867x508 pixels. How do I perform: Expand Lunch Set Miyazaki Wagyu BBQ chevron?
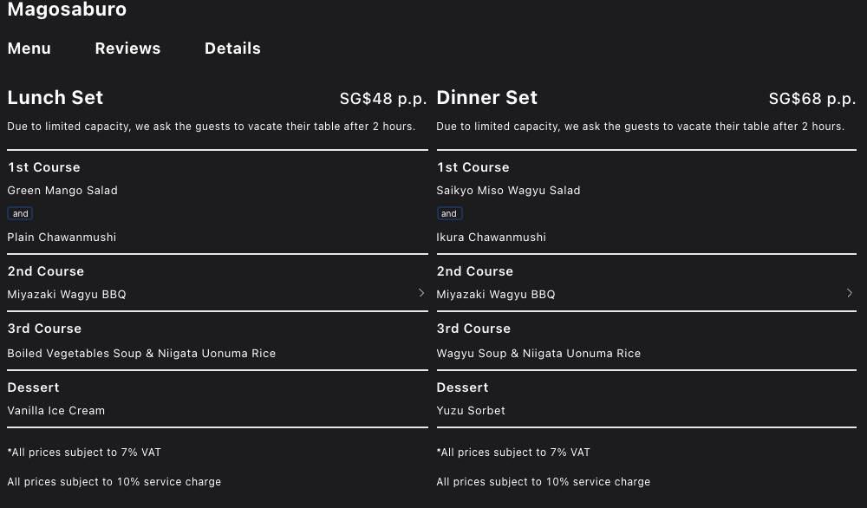(421, 293)
